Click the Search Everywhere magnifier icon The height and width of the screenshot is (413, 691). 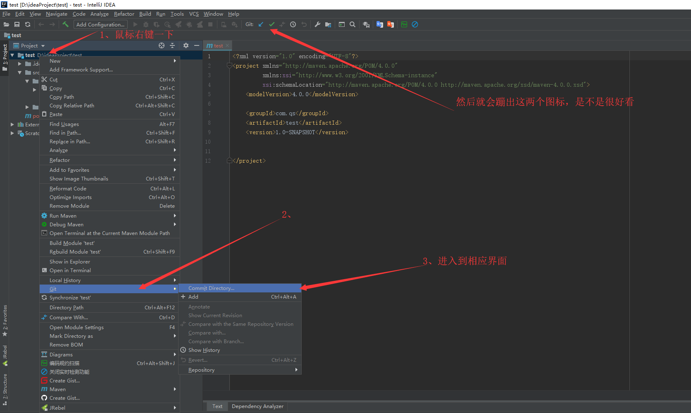353,24
